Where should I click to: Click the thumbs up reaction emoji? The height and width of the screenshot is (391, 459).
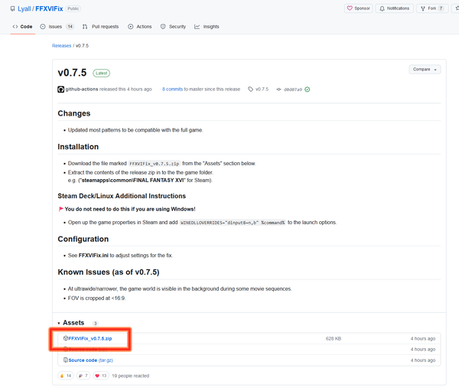(x=63, y=376)
